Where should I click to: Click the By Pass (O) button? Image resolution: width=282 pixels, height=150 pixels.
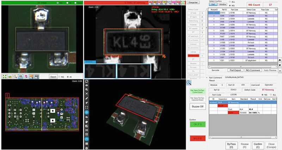[x=231, y=145]
